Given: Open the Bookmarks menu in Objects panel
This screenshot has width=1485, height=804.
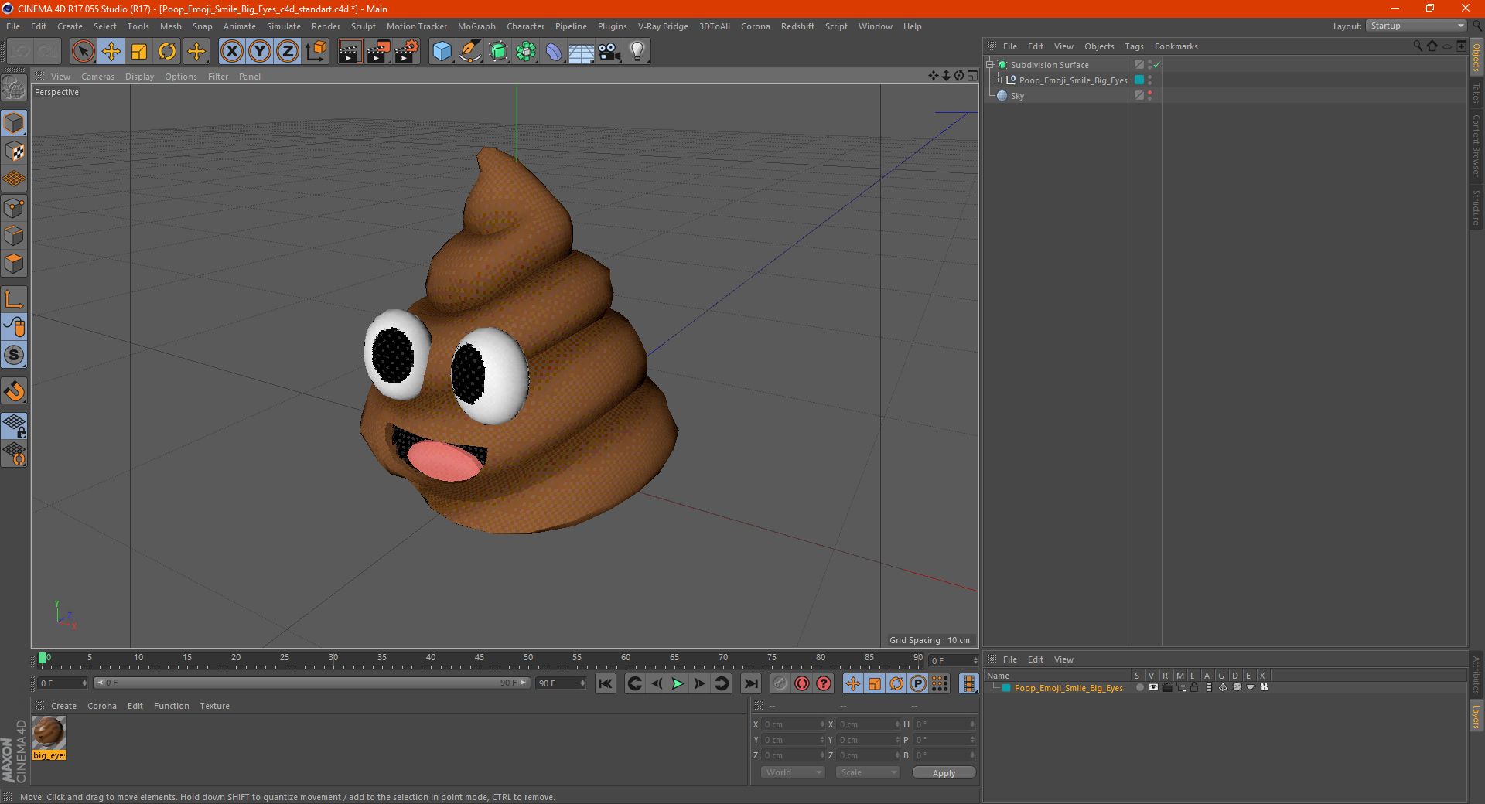Looking at the screenshot, I should [x=1176, y=46].
